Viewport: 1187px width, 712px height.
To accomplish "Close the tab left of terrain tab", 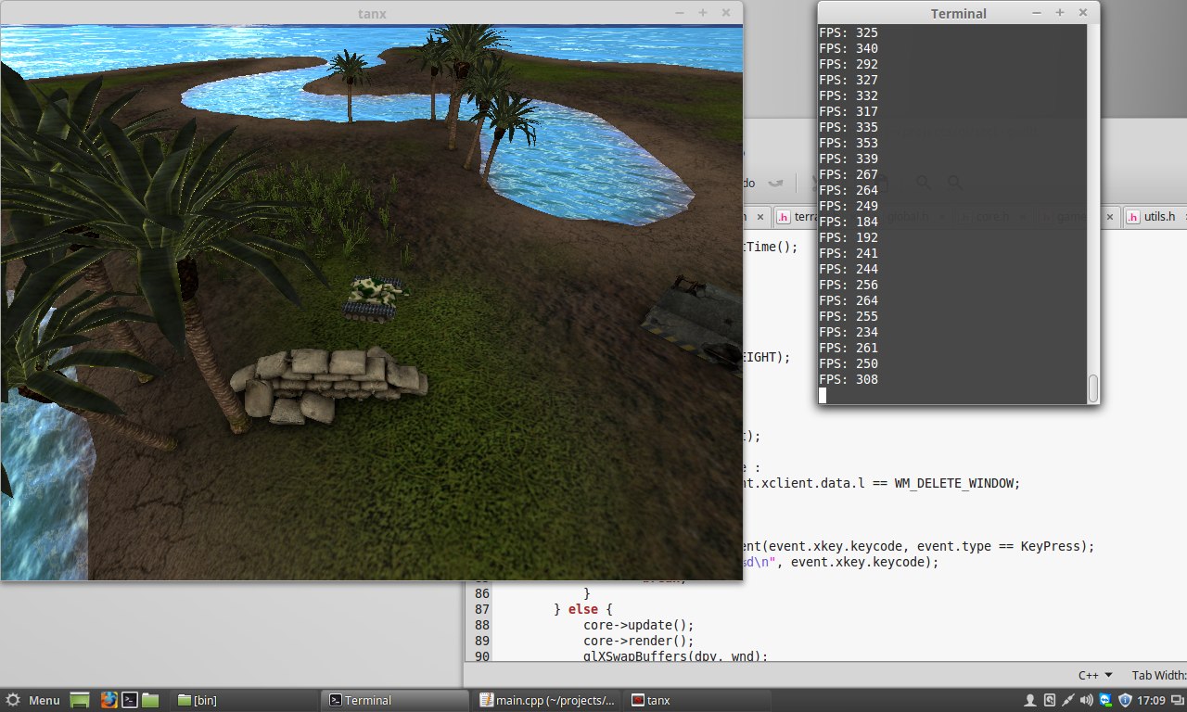I will point(760,217).
